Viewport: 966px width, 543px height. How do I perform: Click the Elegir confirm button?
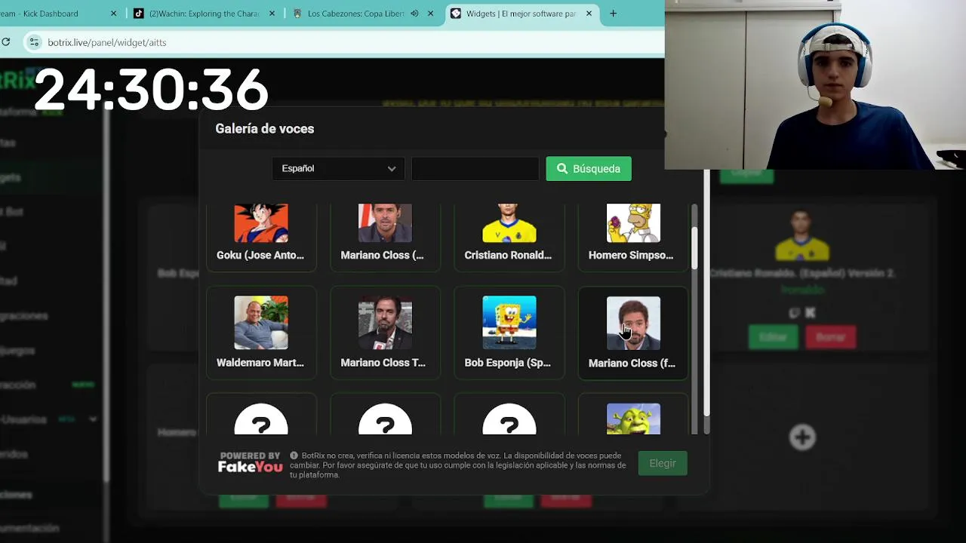663,463
